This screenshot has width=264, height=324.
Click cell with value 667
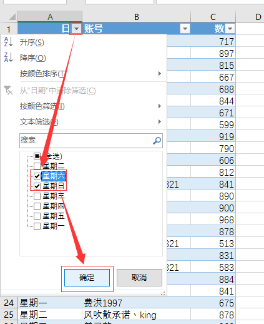point(213,77)
